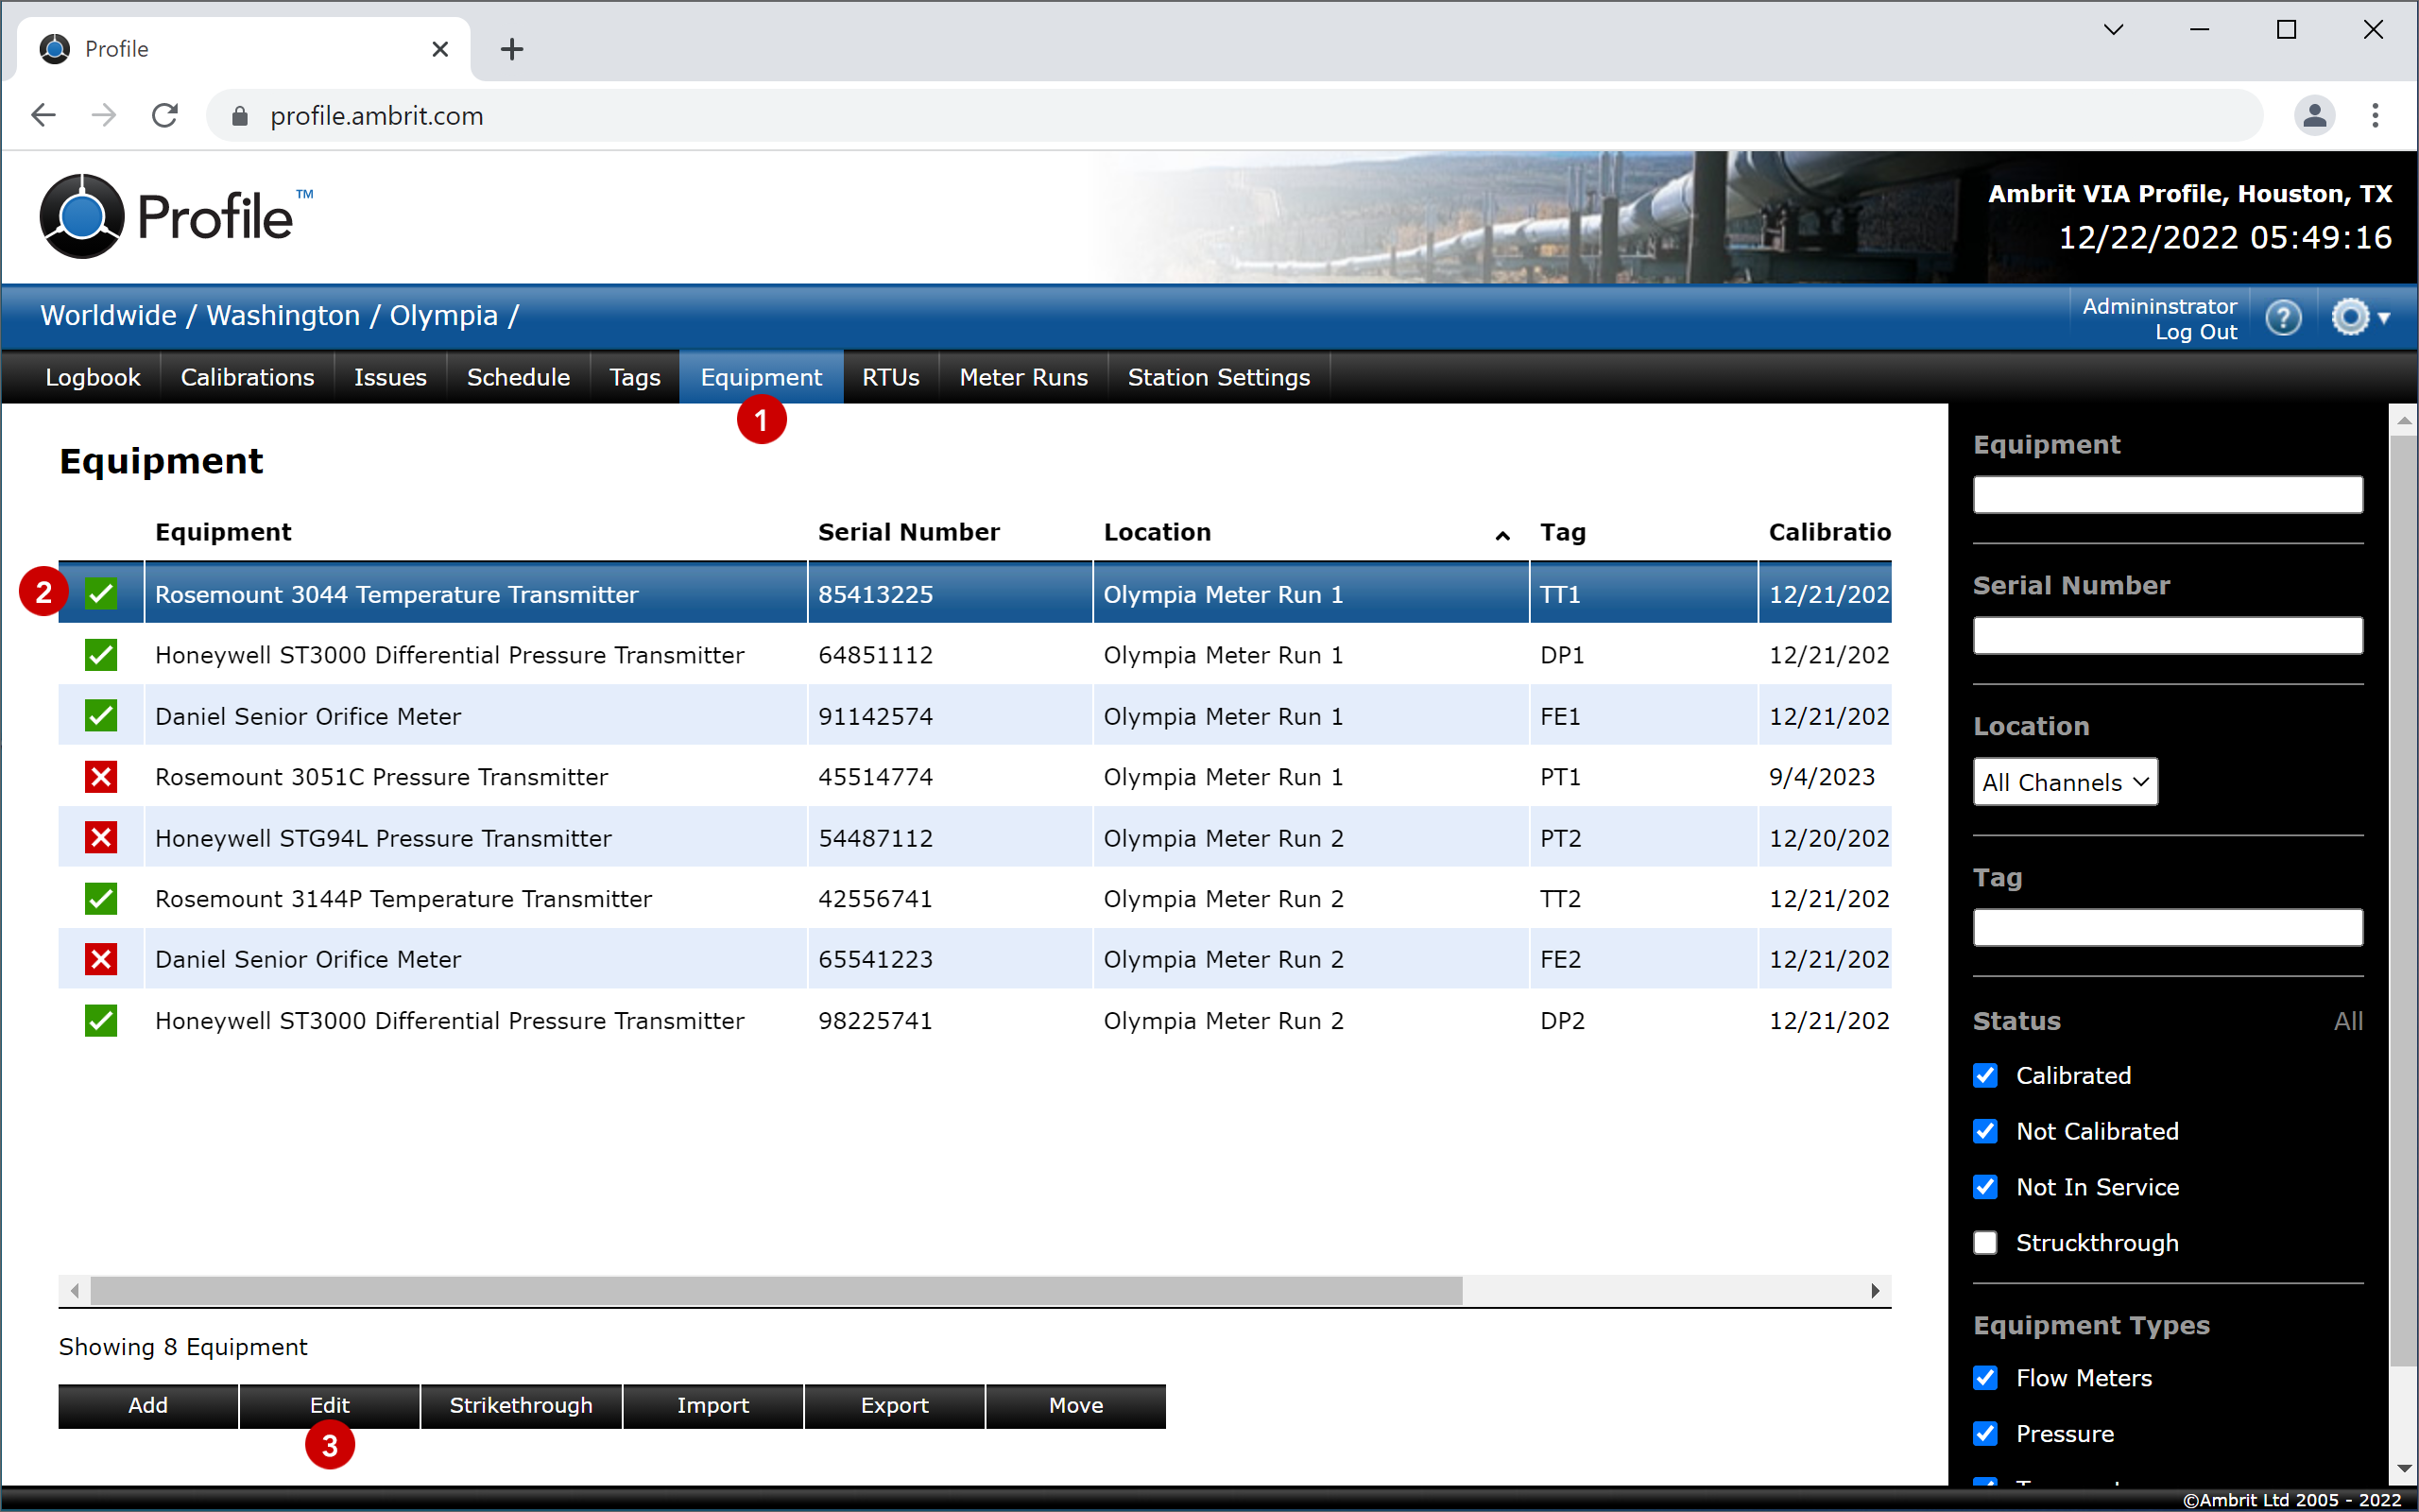This screenshot has width=2419, height=1512.
Task: Toggle the Calibrated status checkbox
Action: click(1986, 1076)
